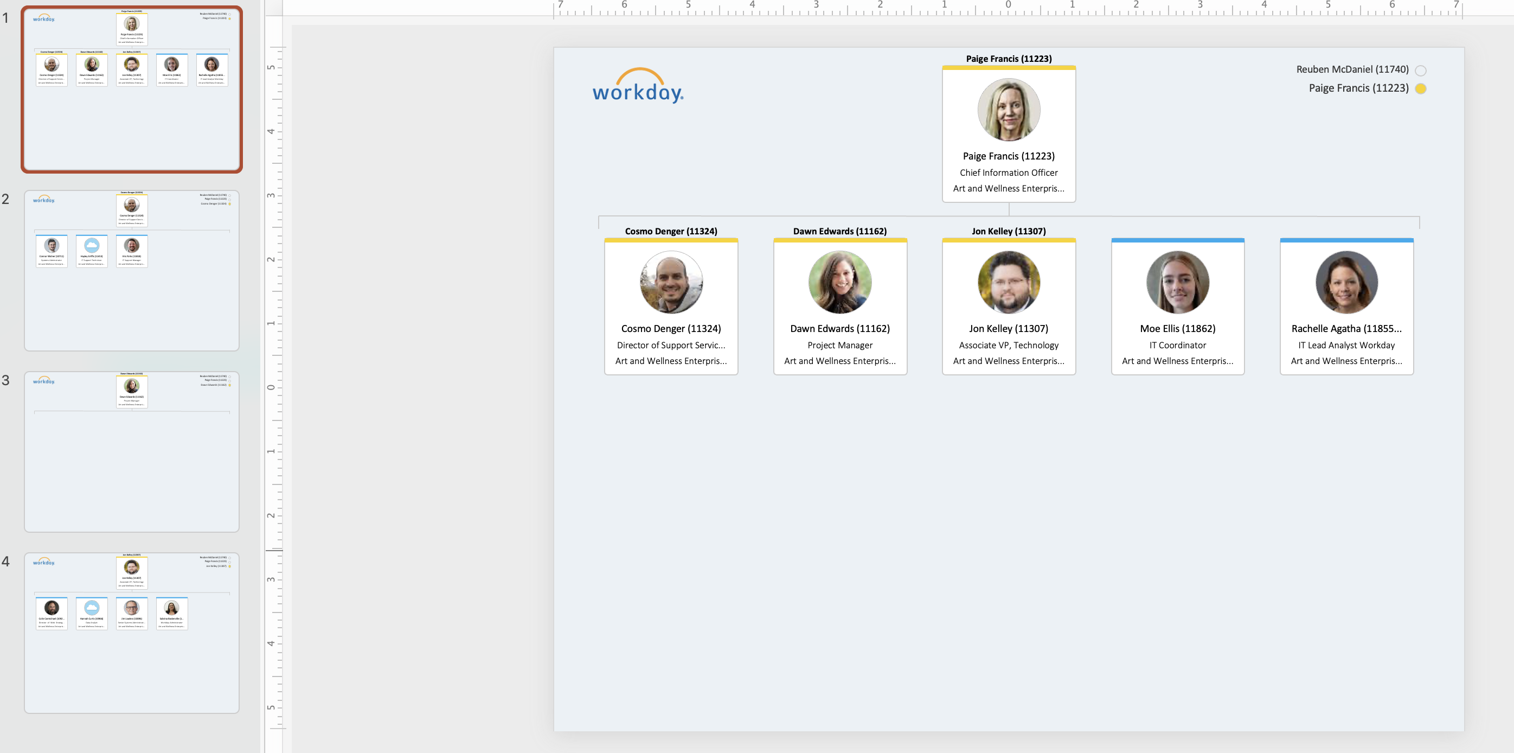Click Rachelle Agatha's circular profile photo
The image size is (1514, 753).
point(1346,282)
